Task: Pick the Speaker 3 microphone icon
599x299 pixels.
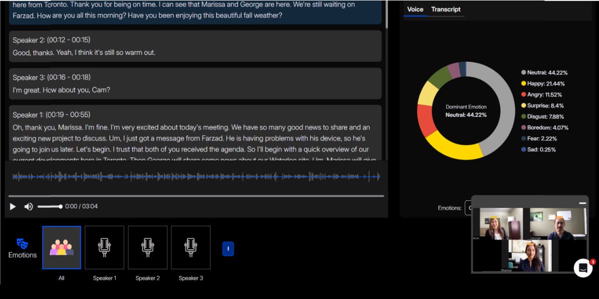Action: [x=191, y=248]
